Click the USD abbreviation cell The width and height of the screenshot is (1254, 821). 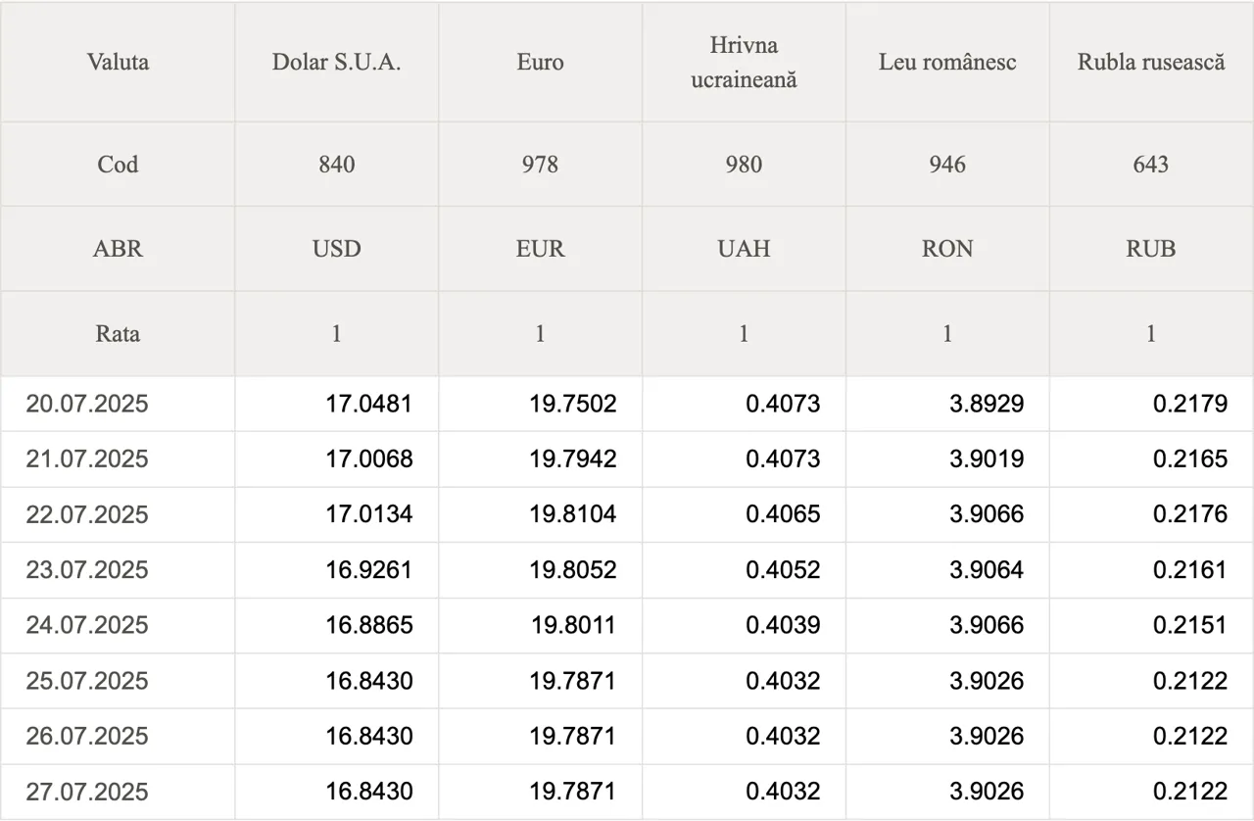(337, 249)
